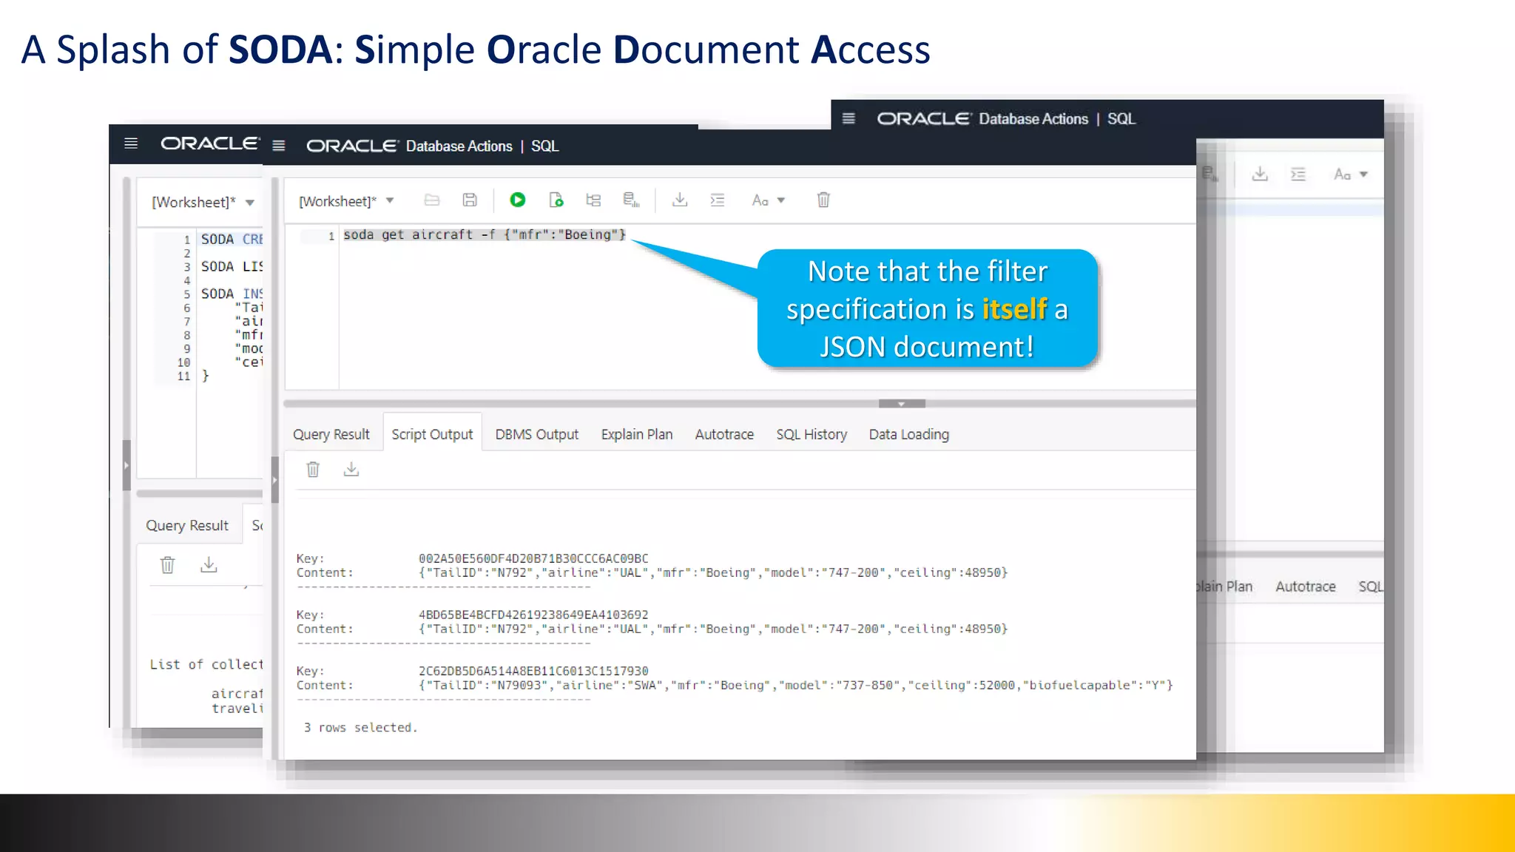Run statement with green play icon
Viewport: 1515px width, 852px height.
tap(518, 200)
